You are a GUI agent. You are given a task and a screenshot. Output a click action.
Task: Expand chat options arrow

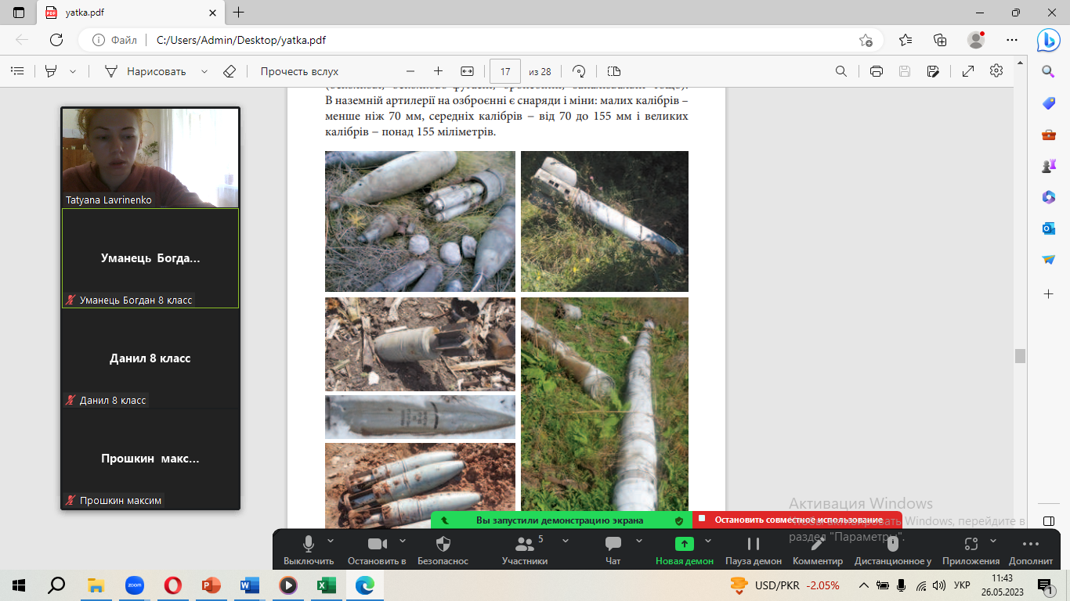click(638, 541)
